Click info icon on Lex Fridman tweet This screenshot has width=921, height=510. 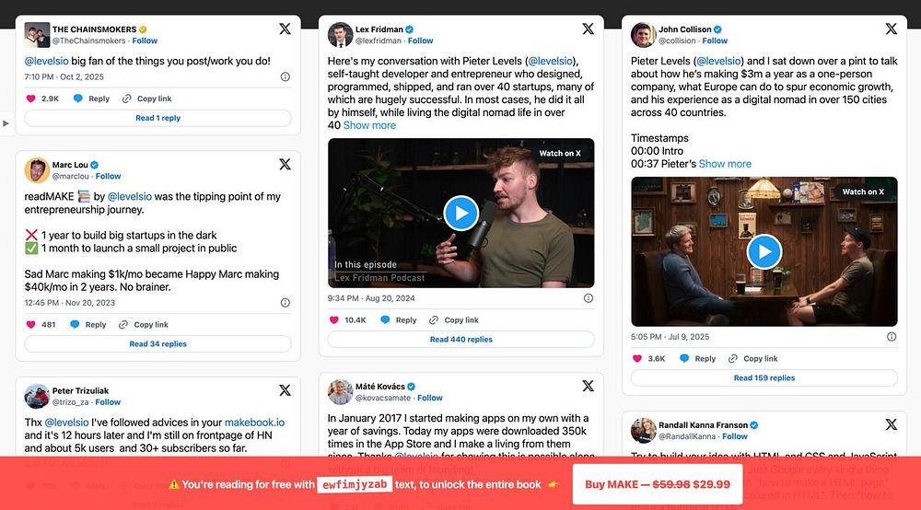click(x=588, y=298)
